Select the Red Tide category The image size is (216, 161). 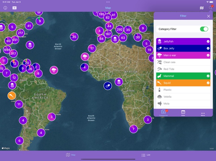tap(183, 69)
